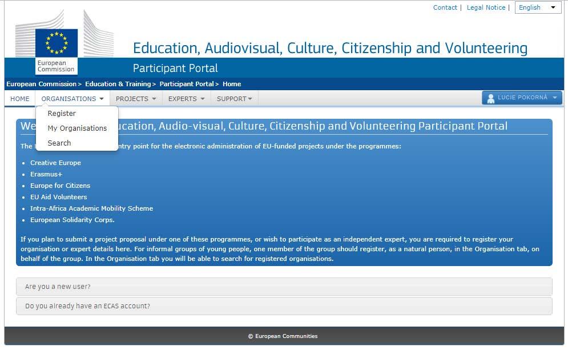
Task: Click the 'Erasmus+' list item
Action: (x=46, y=174)
